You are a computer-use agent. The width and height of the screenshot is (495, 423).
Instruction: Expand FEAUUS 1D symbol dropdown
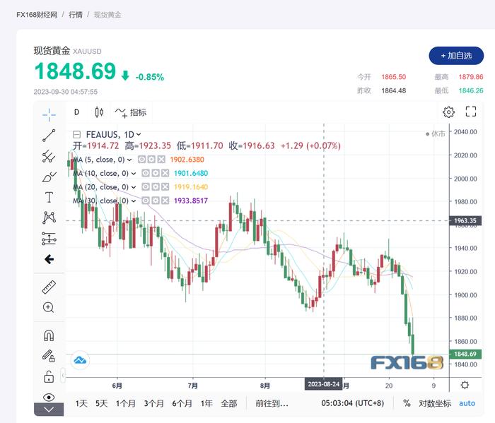point(139,134)
